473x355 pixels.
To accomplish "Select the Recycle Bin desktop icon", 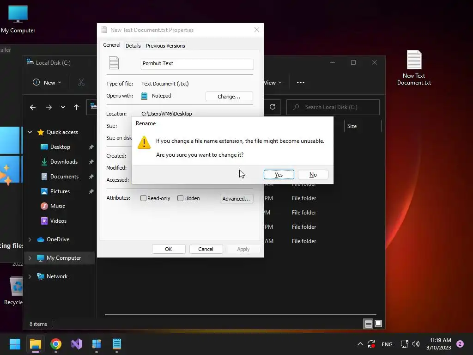I will point(14,291).
